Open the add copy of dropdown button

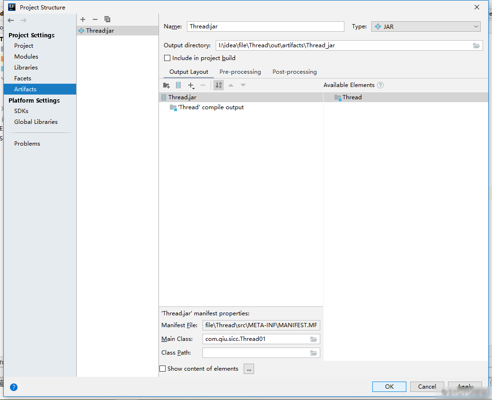click(x=191, y=85)
